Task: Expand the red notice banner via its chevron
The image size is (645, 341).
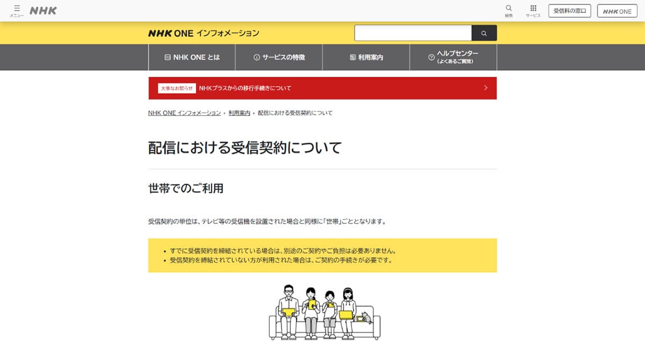Action: [485, 88]
